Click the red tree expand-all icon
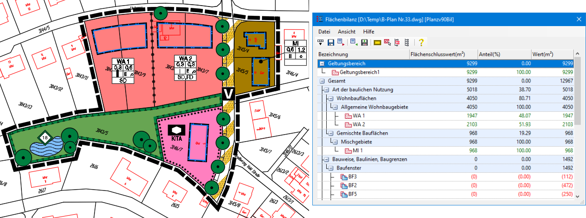586x218 pixels. click(397, 42)
